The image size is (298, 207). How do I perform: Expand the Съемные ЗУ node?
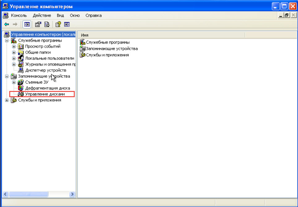[14, 82]
